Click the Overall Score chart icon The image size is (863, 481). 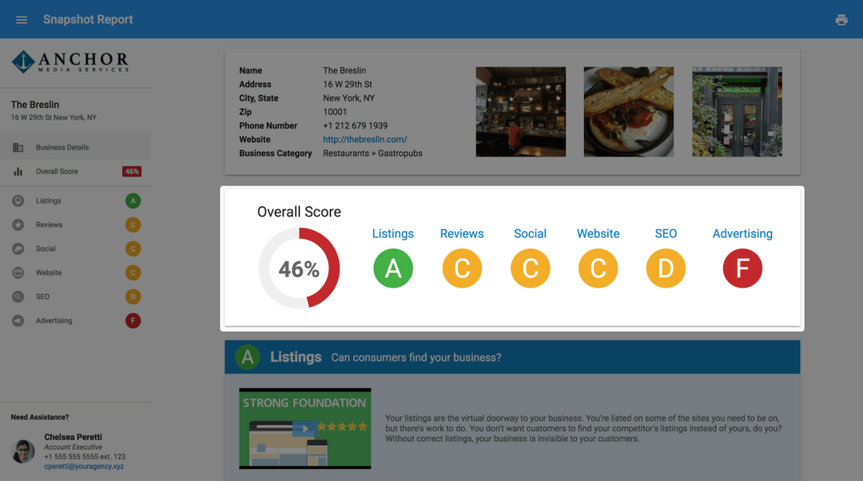[17, 171]
